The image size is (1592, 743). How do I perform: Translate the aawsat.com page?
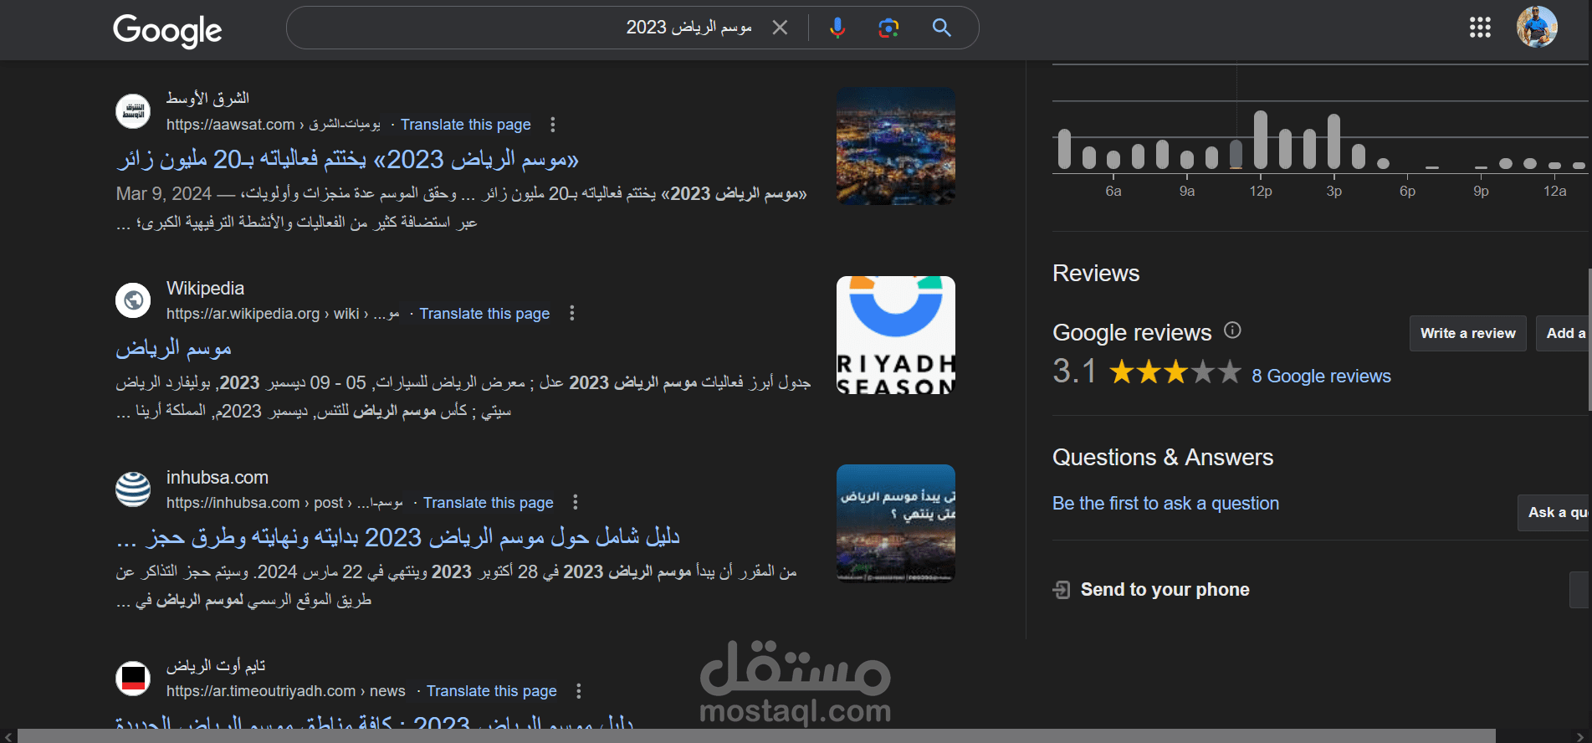[x=465, y=125]
